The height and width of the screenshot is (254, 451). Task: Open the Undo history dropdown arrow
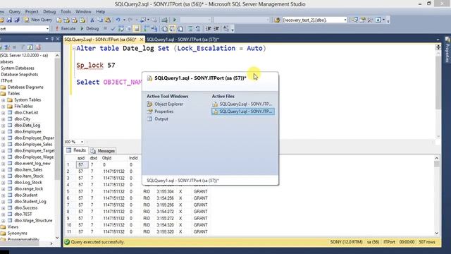tap(124, 20)
